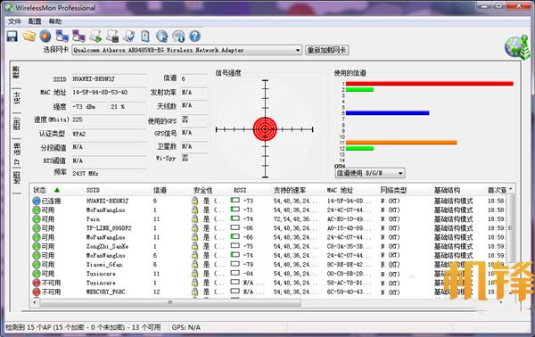This screenshot has width=535, height=337.
Task: Open the 配置 menu
Action: (35, 21)
